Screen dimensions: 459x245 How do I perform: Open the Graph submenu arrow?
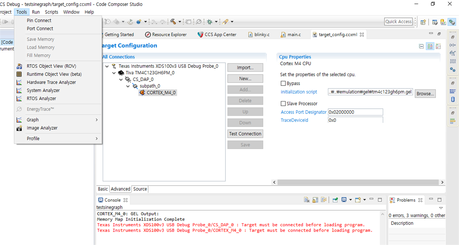tap(97, 120)
